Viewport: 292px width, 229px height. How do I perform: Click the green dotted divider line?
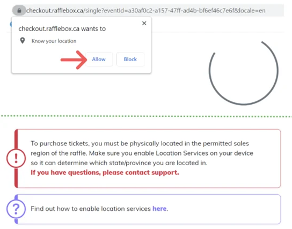(146, 116)
